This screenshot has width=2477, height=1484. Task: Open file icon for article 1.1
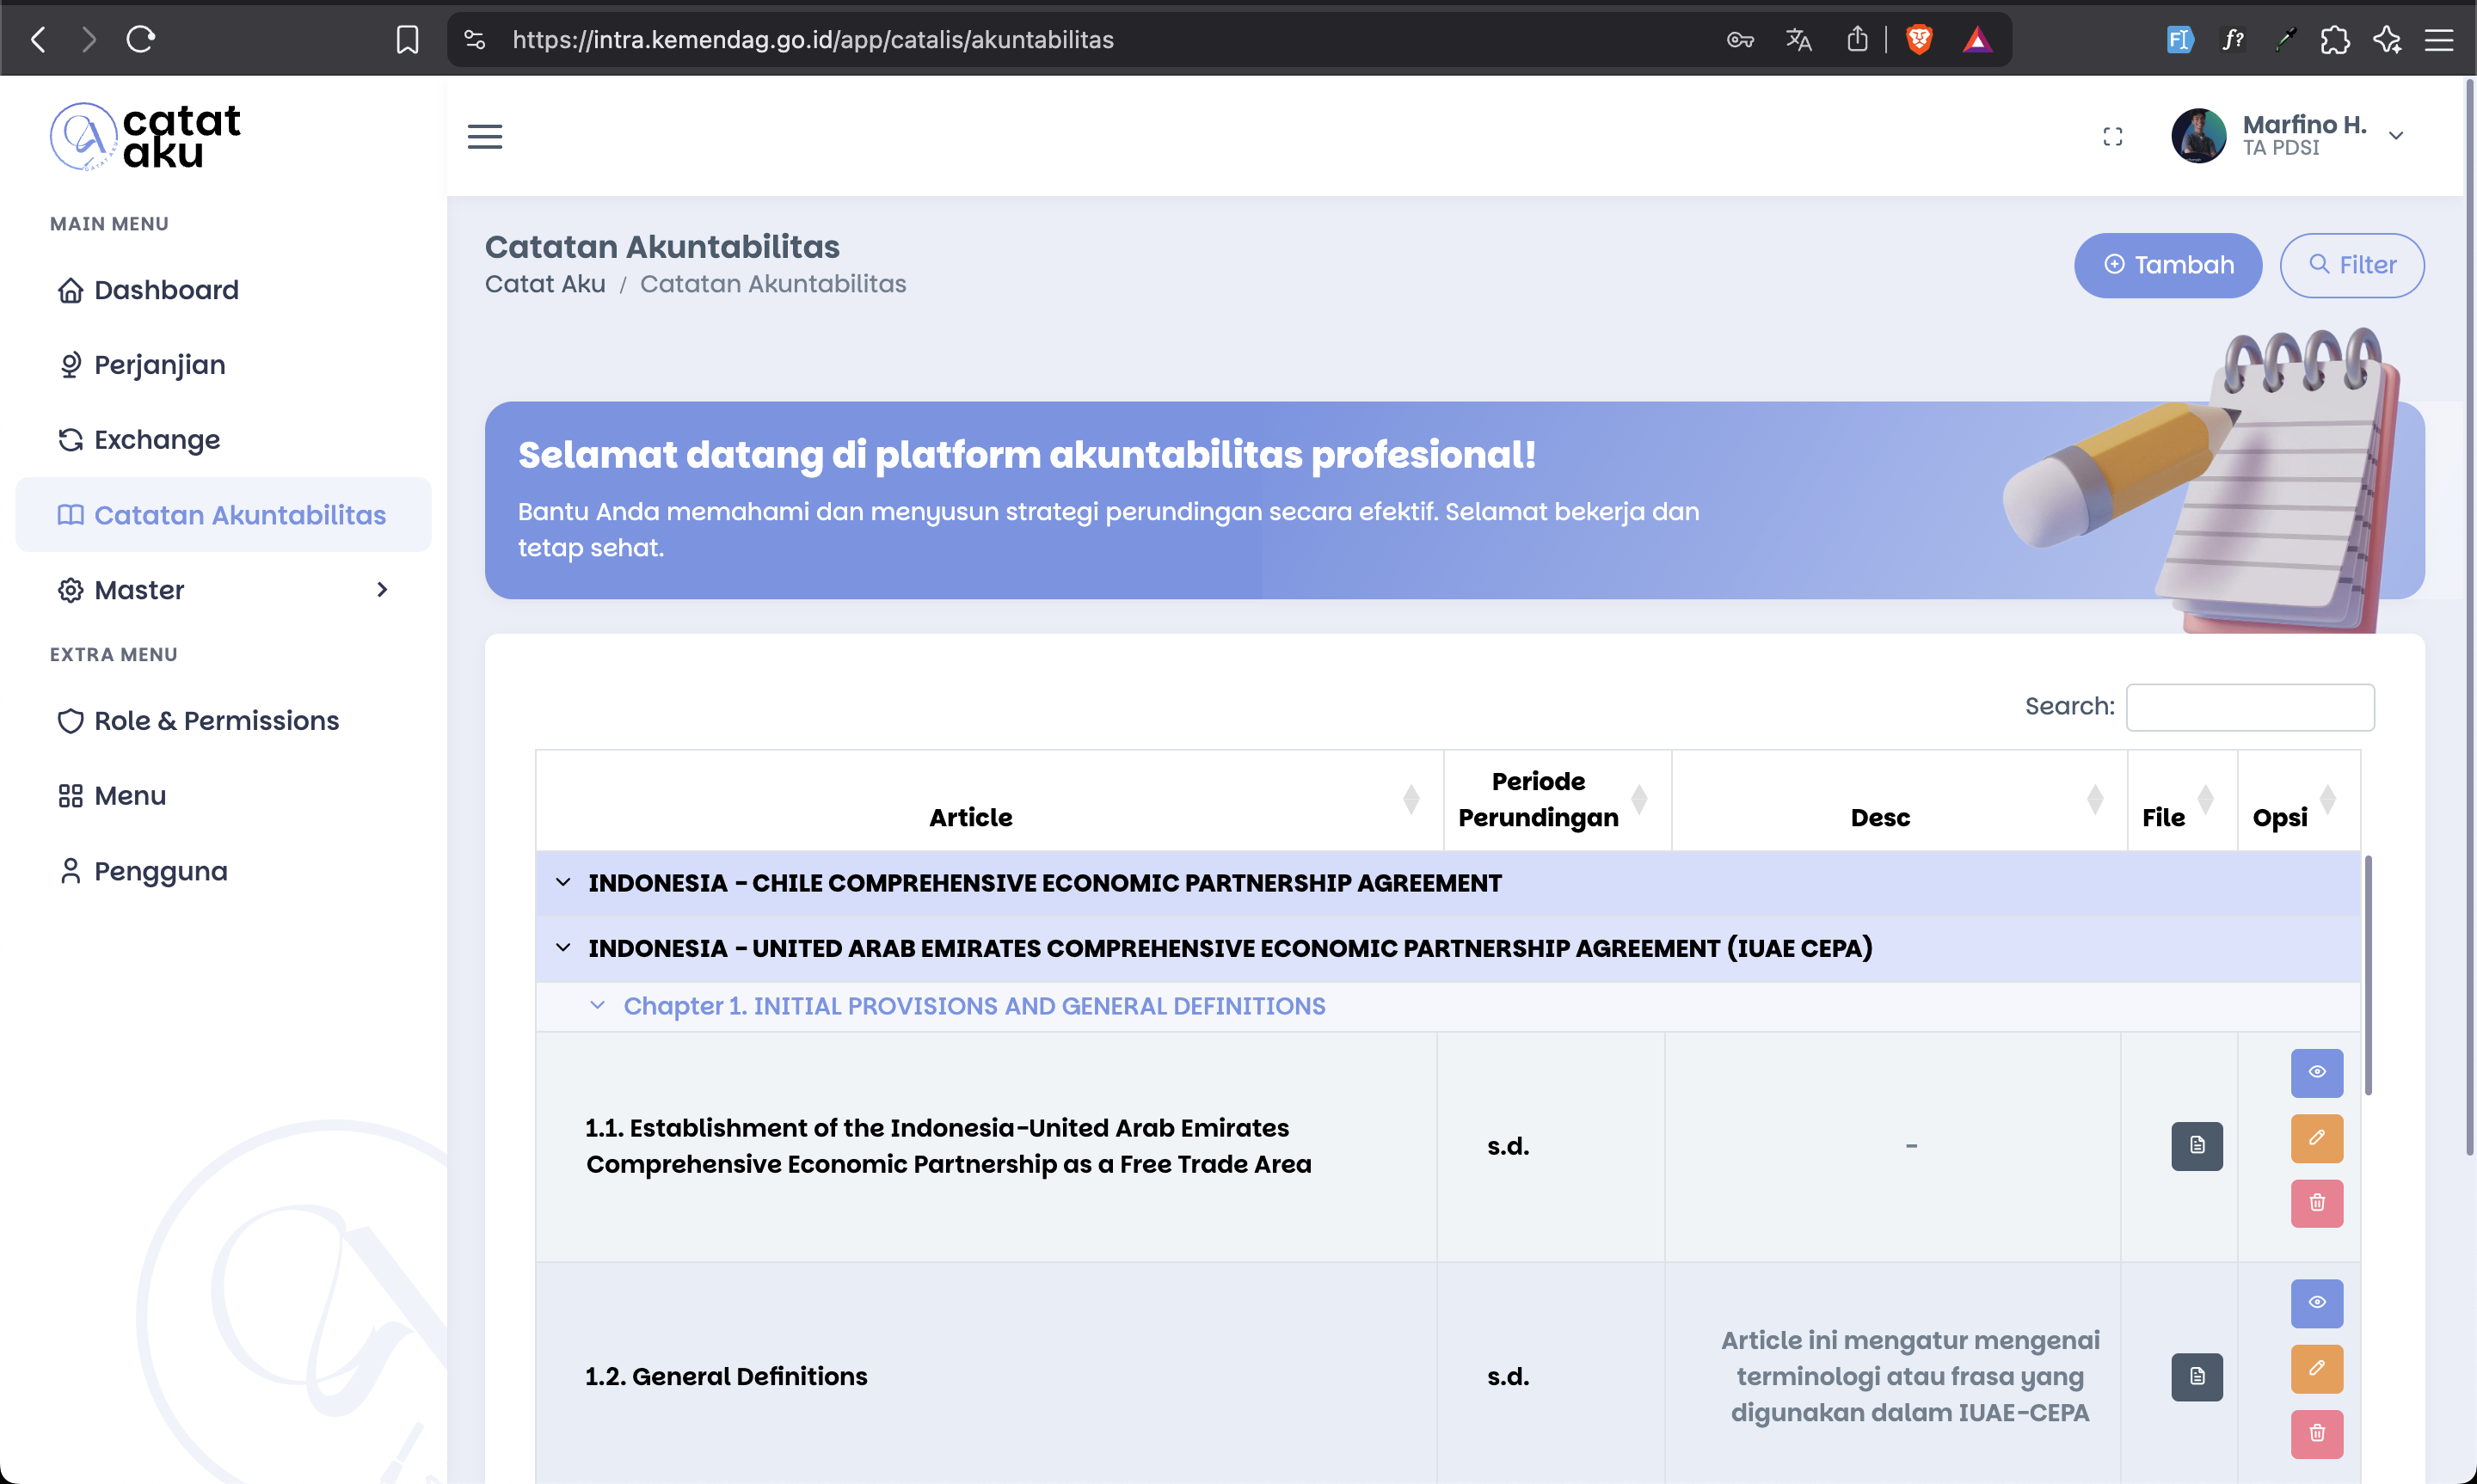[x=2196, y=1146]
